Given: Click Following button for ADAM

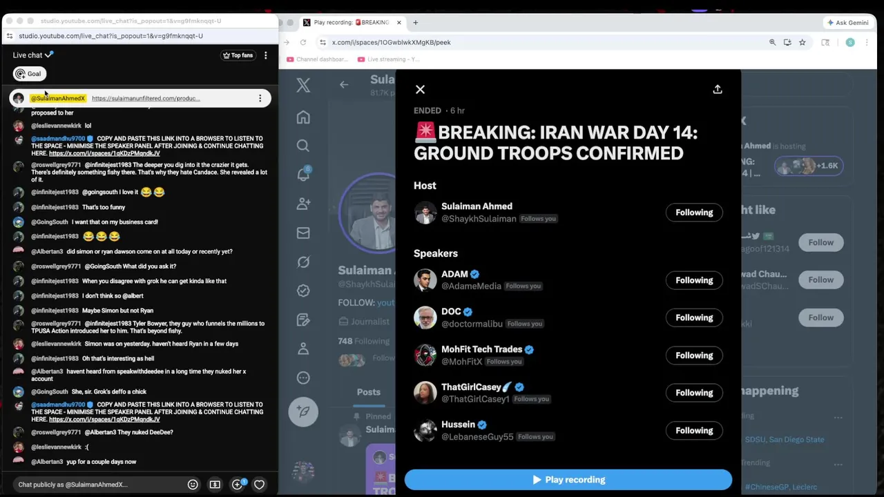Looking at the screenshot, I should pyautogui.click(x=694, y=280).
